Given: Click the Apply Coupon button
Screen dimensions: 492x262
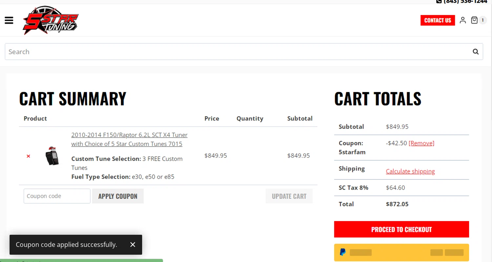Looking at the screenshot, I should pyautogui.click(x=118, y=196).
